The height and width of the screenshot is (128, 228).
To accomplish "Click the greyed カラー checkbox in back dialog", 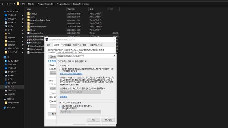I will click(51, 84).
